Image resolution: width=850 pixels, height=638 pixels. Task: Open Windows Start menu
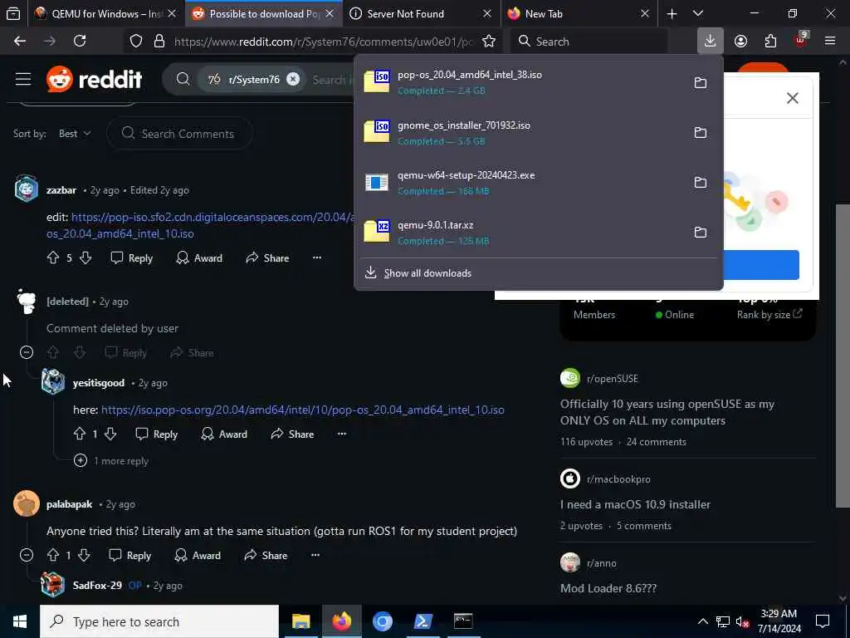point(20,621)
